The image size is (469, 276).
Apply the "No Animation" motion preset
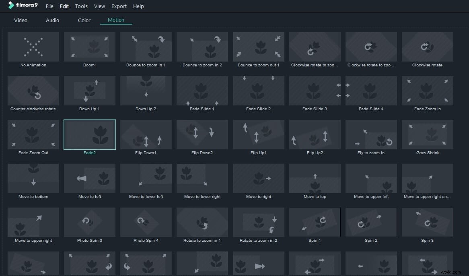coord(33,47)
